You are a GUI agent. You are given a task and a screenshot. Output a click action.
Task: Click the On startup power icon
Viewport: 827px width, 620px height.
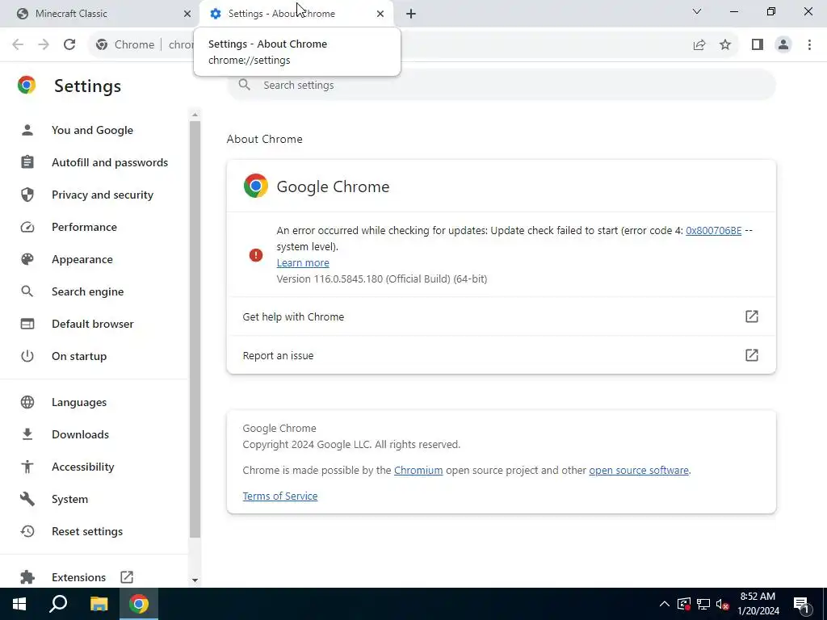27,356
